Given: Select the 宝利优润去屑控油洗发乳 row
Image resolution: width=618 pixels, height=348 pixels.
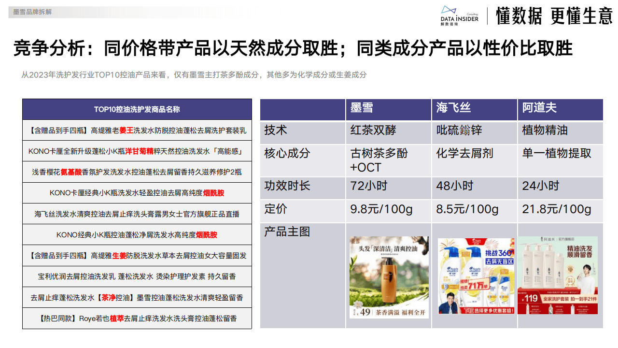Looking at the screenshot, I should [137, 276].
